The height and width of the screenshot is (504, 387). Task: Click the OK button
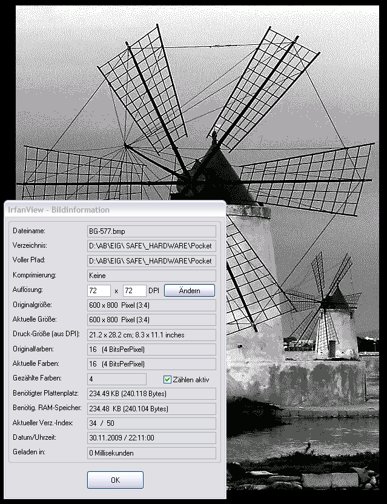click(115, 480)
